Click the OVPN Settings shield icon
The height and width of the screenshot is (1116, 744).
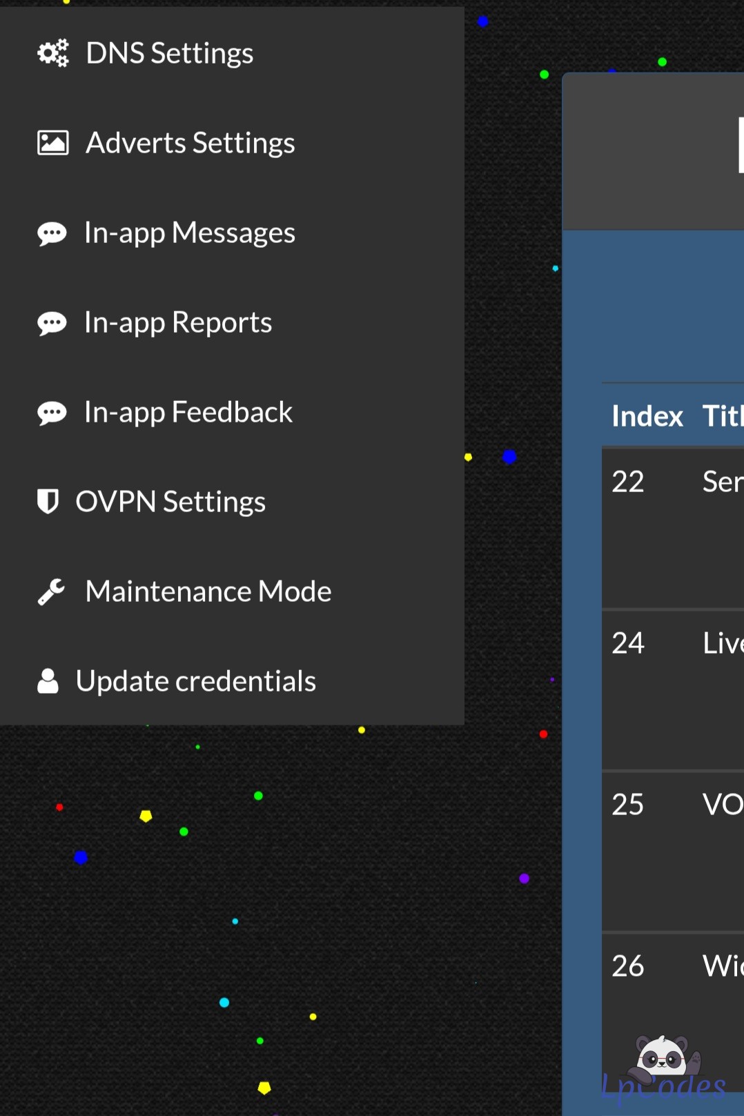click(48, 502)
